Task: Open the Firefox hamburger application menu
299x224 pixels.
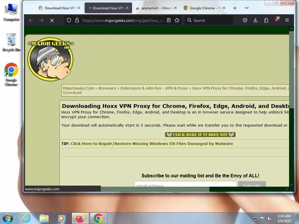Action: coord(287,20)
